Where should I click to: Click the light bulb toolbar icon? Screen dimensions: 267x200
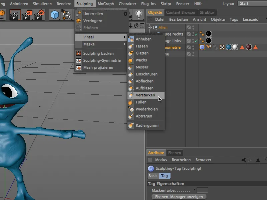[139, 15]
